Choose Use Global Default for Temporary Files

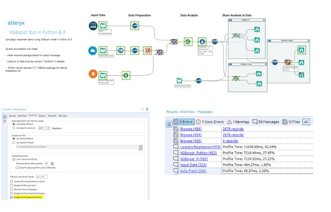pyautogui.click(x=14, y=139)
